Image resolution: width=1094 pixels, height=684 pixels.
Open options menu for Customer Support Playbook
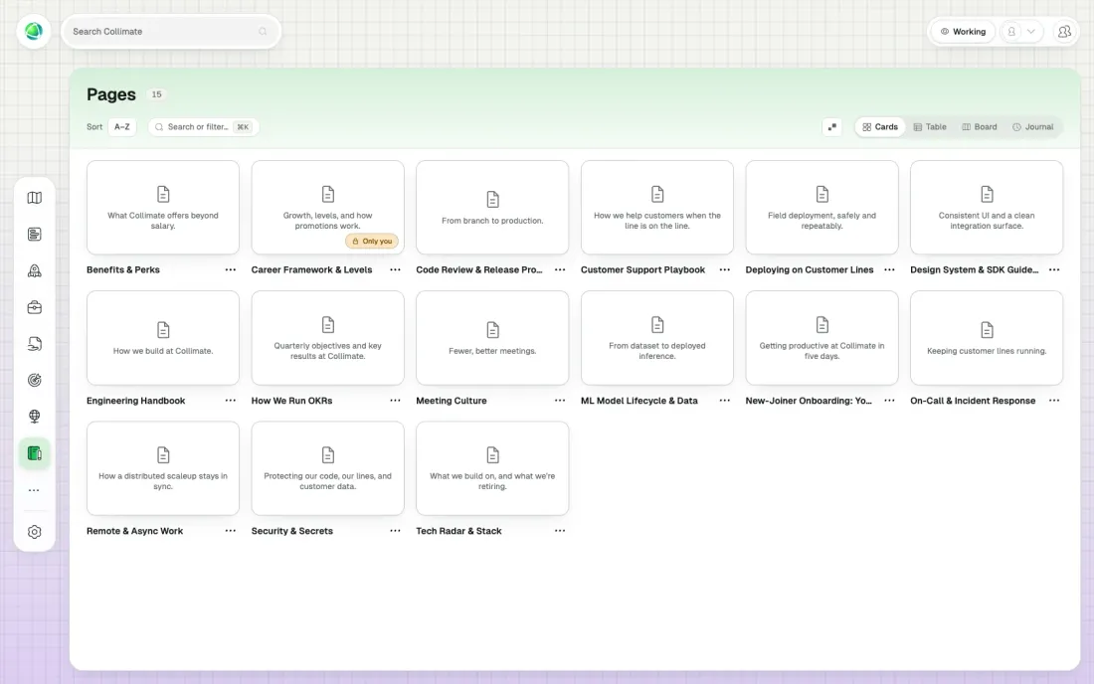tap(724, 269)
